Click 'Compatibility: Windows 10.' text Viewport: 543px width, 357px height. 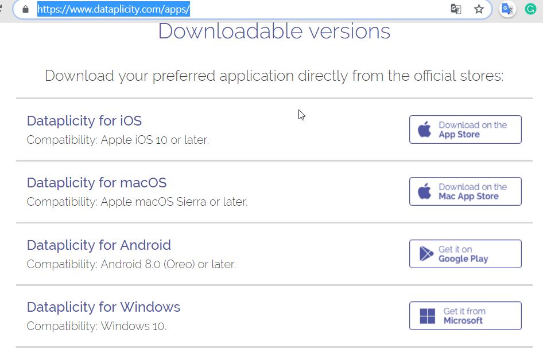[x=96, y=326]
